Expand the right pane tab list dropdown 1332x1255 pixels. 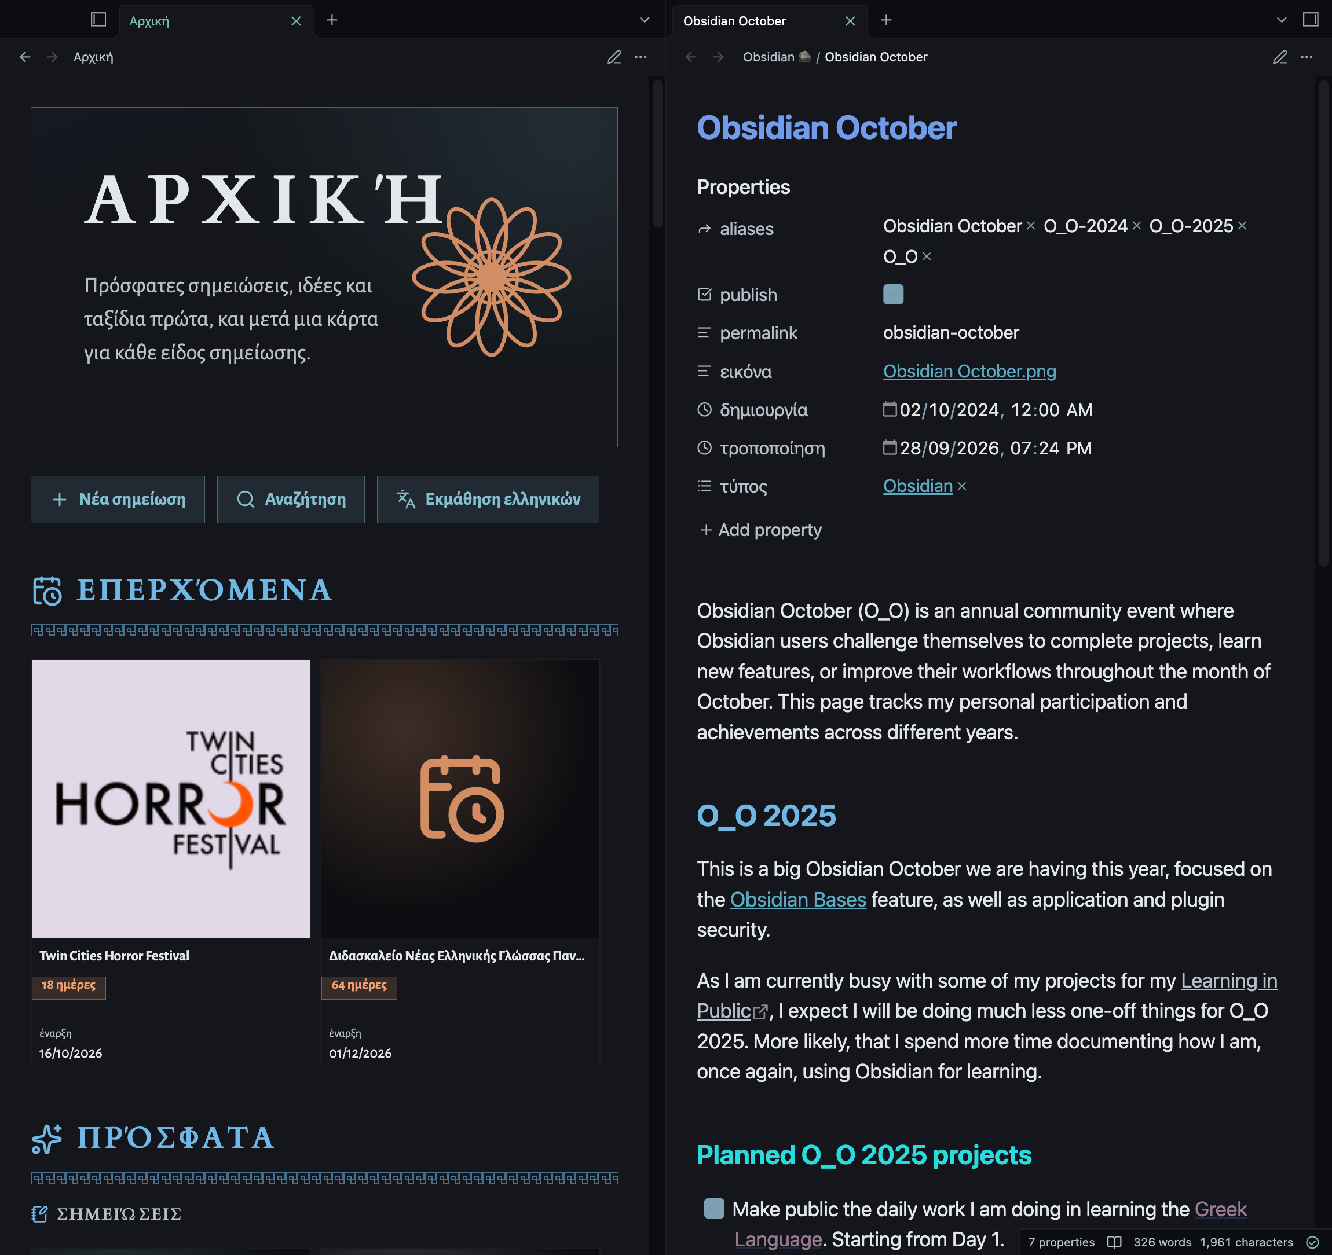(x=1281, y=20)
